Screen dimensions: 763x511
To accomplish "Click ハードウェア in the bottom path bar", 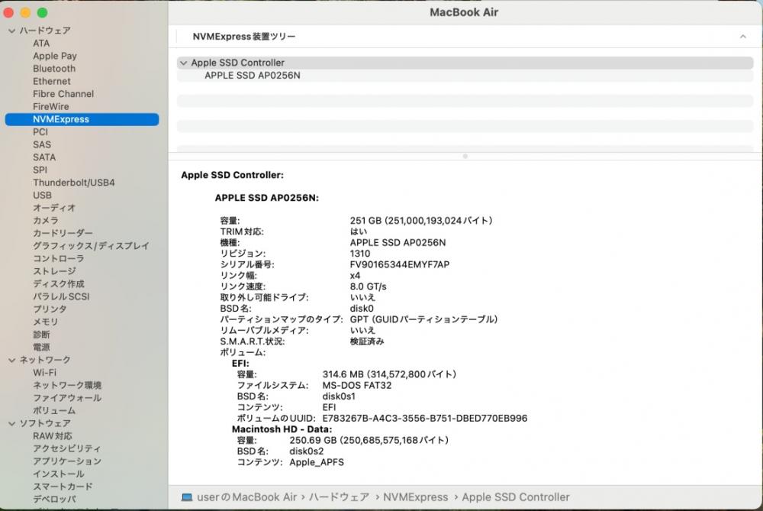I will 340,497.
